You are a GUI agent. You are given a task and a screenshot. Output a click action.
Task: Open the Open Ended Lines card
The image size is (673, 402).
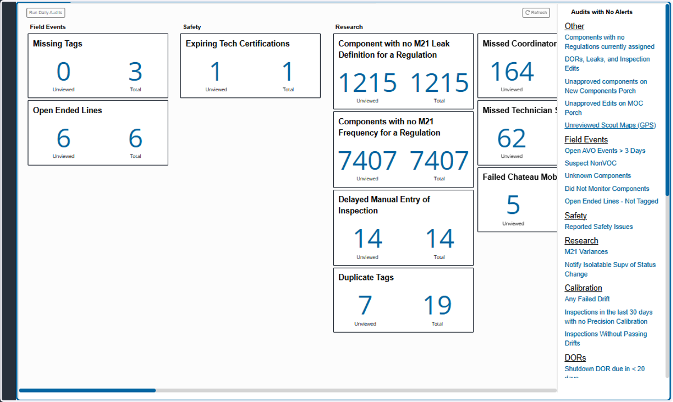click(x=98, y=133)
